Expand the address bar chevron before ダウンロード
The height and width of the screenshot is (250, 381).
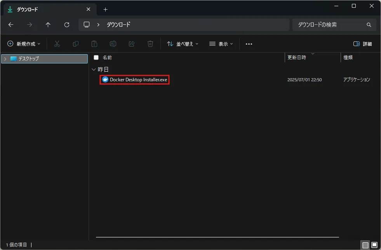tap(98, 25)
